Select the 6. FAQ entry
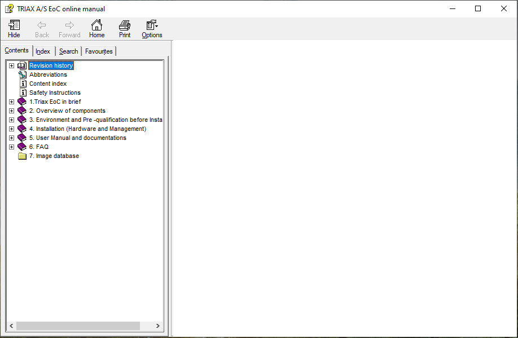This screenshot has height=338, width=518. 39,147
